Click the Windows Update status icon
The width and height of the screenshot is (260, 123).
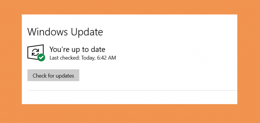(36, 53)
